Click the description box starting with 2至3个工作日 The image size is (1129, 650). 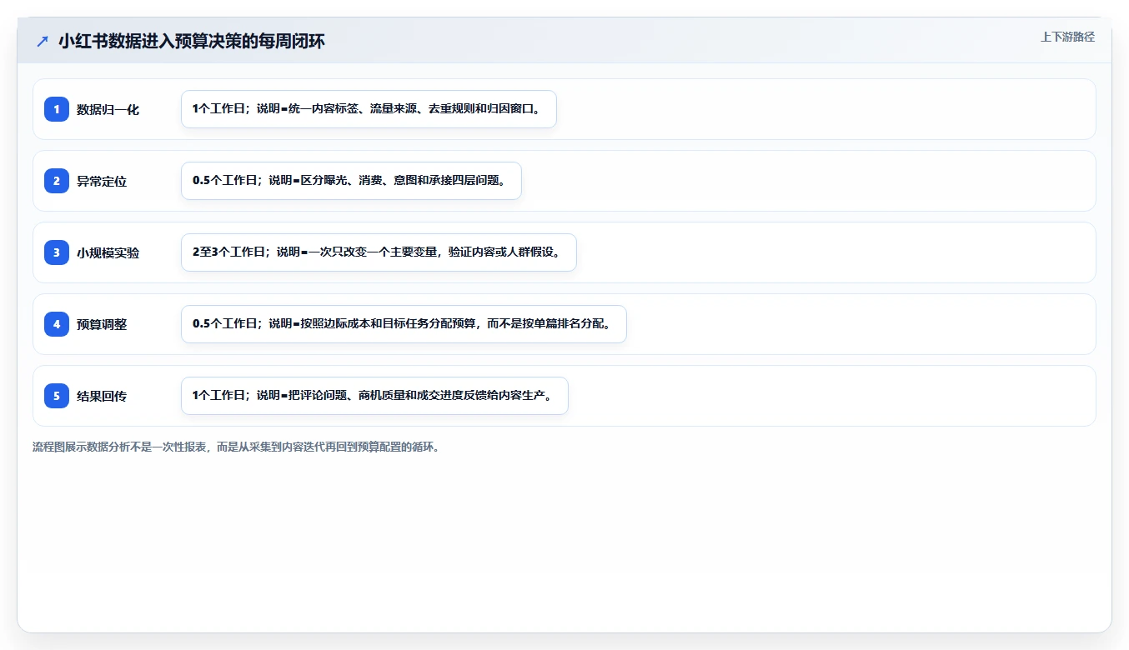379,252
